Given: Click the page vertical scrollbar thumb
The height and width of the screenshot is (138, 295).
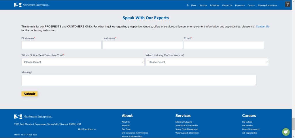Looking at the screenshot, I should pos(293,123).
